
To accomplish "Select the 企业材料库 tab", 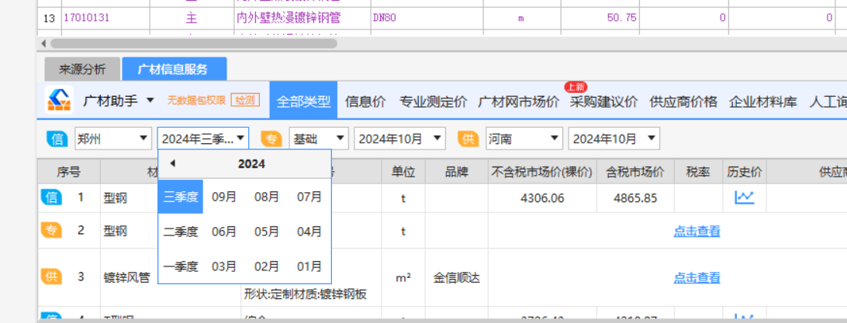I will click(x=762, y=101).
